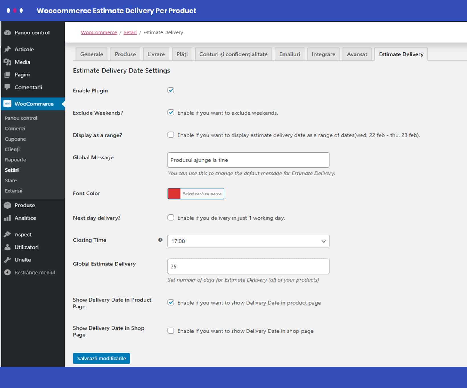This screenshot has width=467, height=388.
Task: Toggle Show Delivery Date in Product Page
Action: tap(171, 302)
